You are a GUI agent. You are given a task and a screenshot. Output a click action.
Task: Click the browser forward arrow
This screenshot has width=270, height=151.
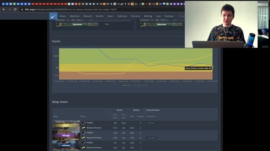click(x=9, y=9)
